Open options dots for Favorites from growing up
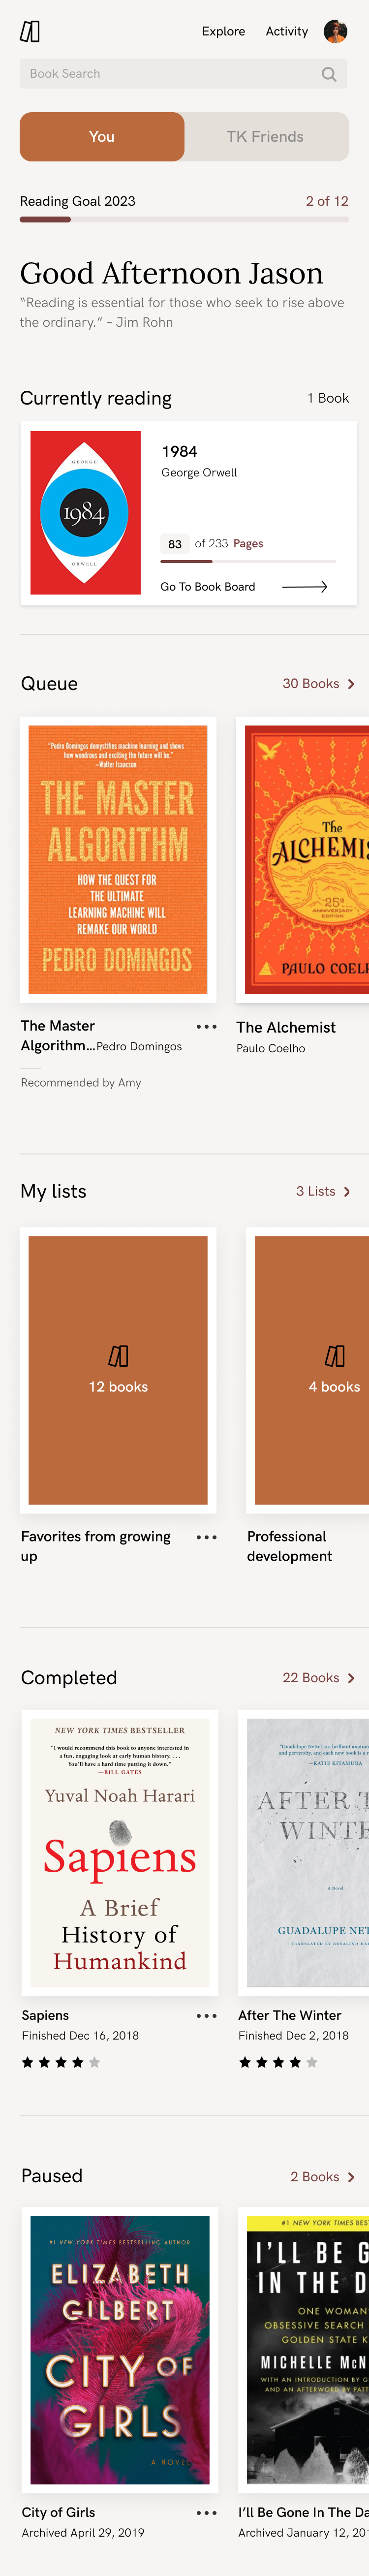Image resolution: width=369 pixels, height=2576 pixels. click(x=206, y=1537)
